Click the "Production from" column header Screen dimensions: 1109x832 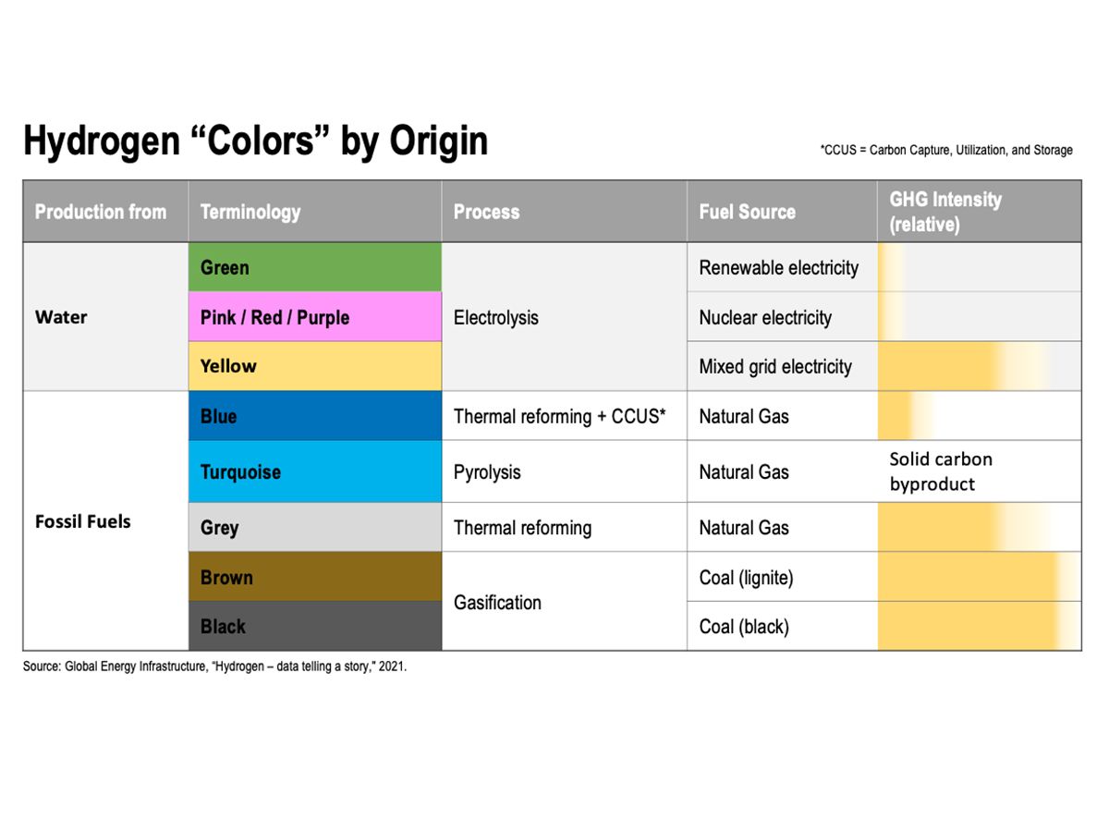101,212
